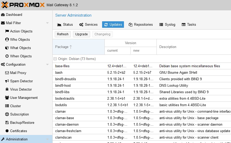The width and height of the screenshot is (231, 143).
Task: Click the Services tab gears icon
Action: click(x=81, y=24)
